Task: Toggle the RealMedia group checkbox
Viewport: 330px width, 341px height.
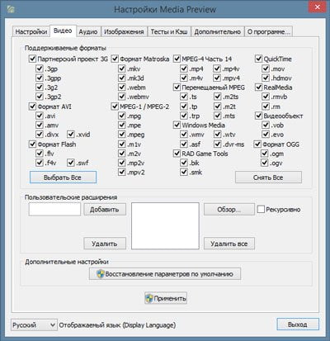Action: tap(258, 88)
